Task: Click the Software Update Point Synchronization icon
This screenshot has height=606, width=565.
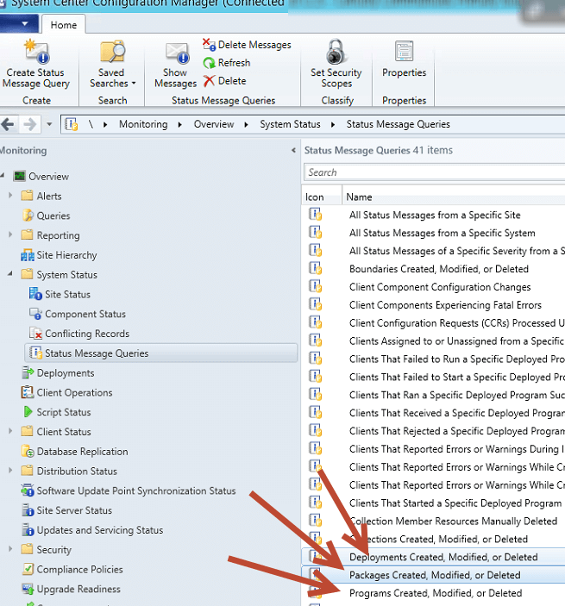Action: tap(28, 490)
